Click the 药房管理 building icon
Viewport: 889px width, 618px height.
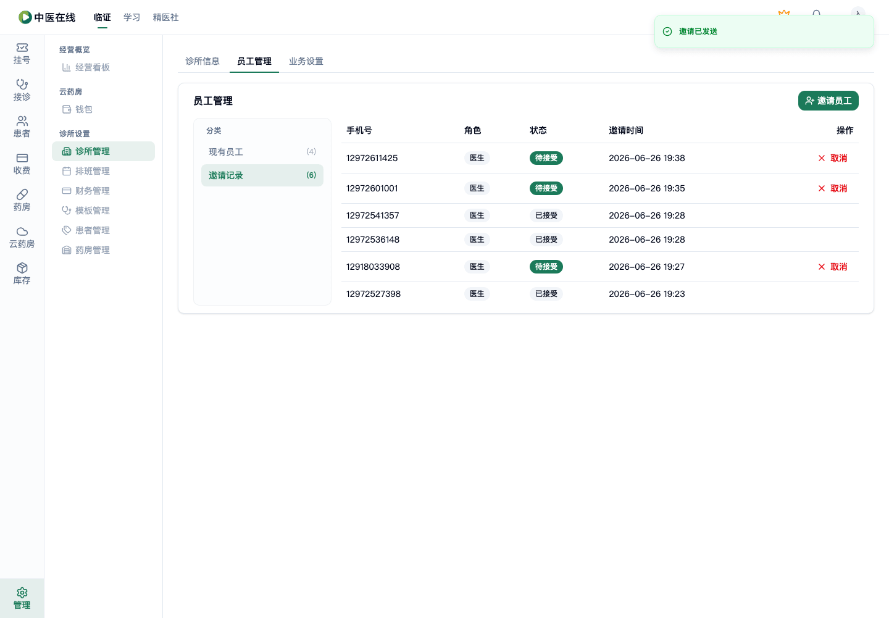67,250
